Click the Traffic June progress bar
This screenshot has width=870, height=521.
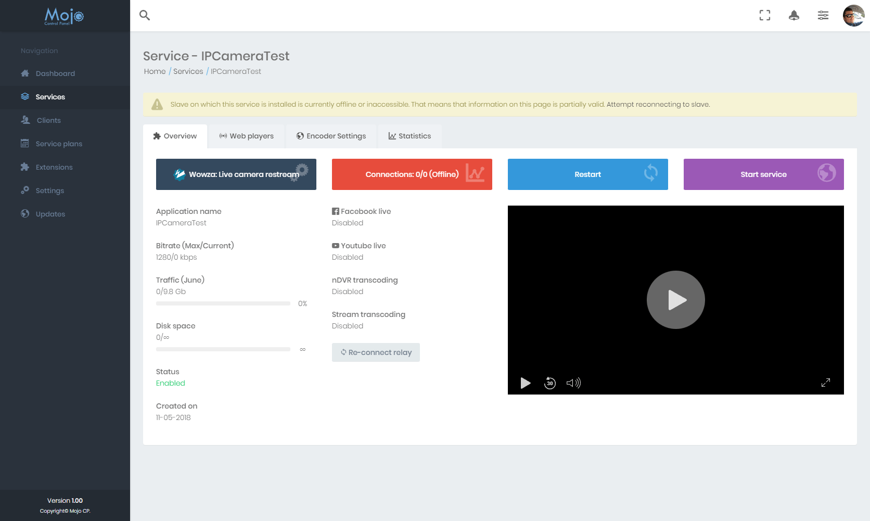click(223, 303)
